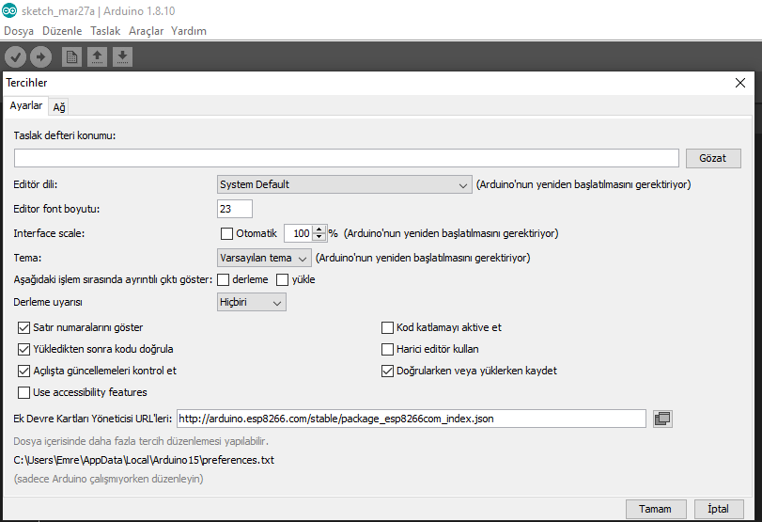Click the New sketch toolbar icon
Image resolution: width=762 pixels, height=522 pixels.
click(72, 57)
